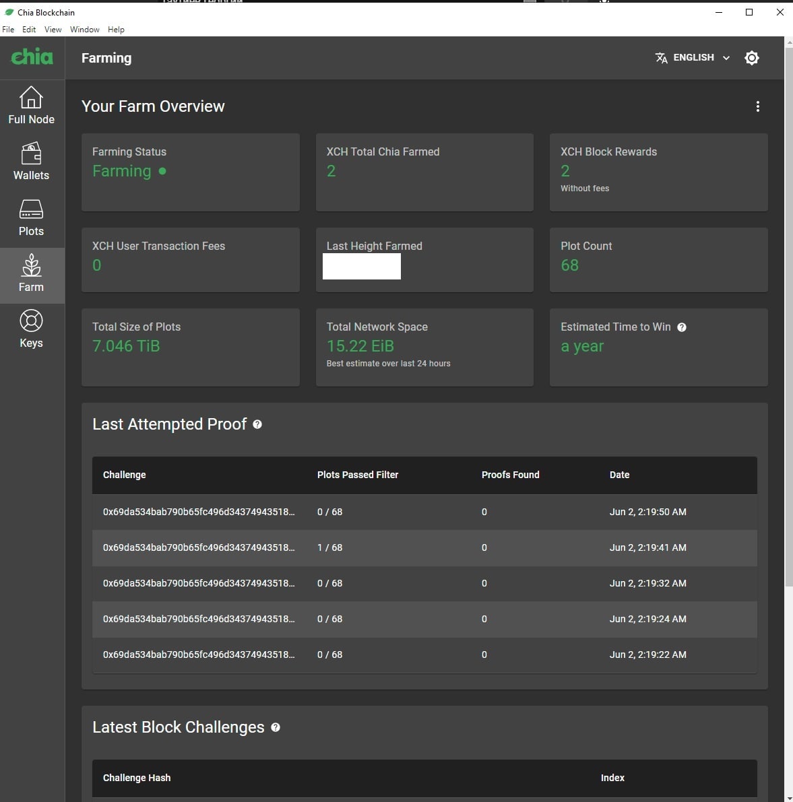
Task: Click challenge hash dated 2:19:41 AM
Action: 199,547
